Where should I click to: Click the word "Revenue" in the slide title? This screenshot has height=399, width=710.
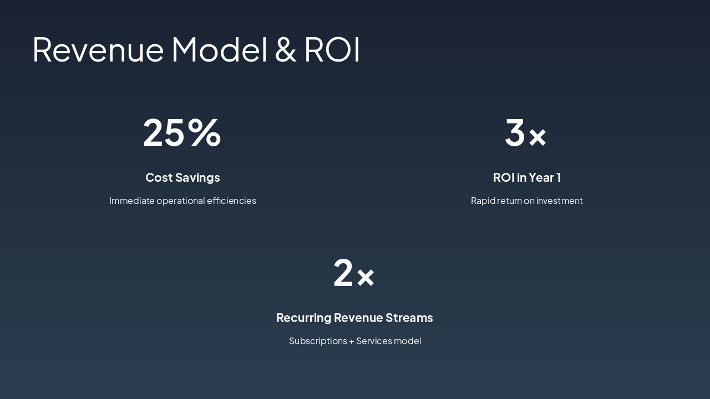(98, 49)
